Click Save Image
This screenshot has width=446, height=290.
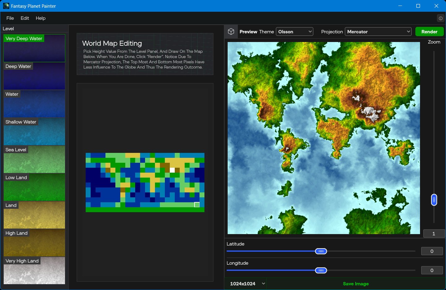[x=356, y=284]
